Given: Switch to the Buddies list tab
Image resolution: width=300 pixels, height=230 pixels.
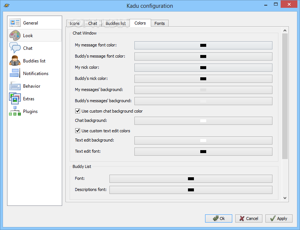Looking at the screenshot, I should pyautogui.click(x=115, y=23).
